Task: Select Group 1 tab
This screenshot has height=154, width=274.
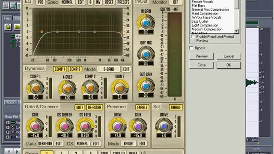Action: click(x=47, y=152)
